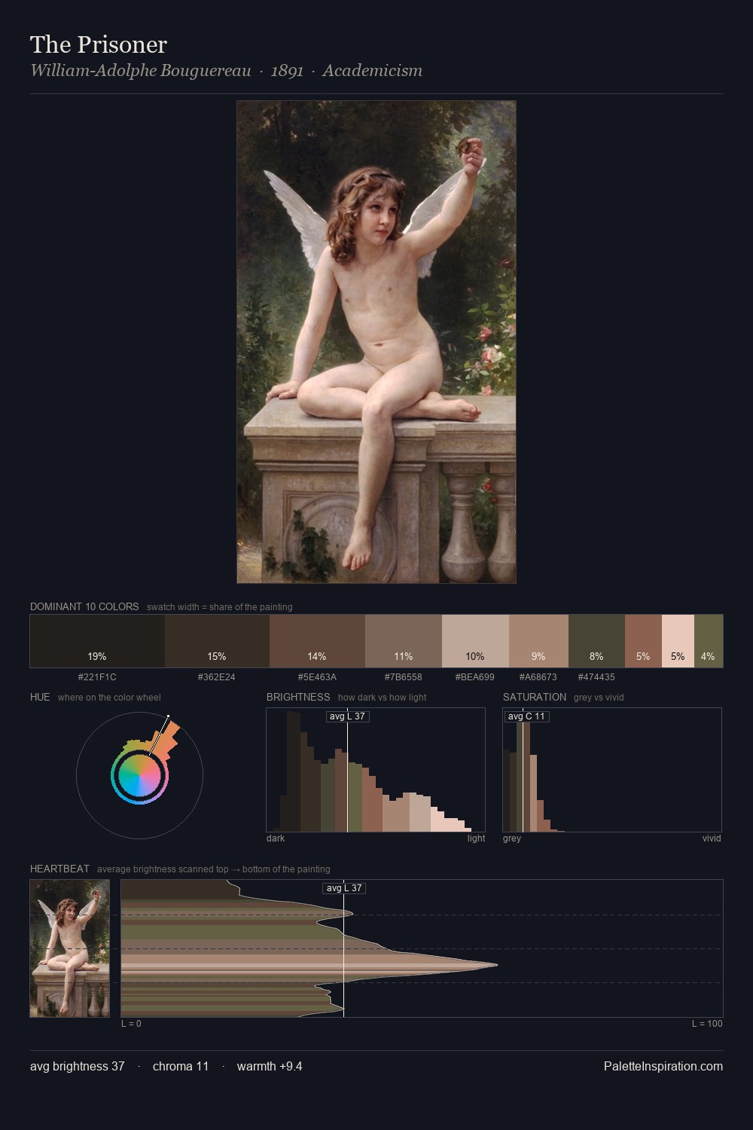Screen dimensions: 753x1130
Task: Select the 15% swatch #362E24
Action: tap(217, 641)
